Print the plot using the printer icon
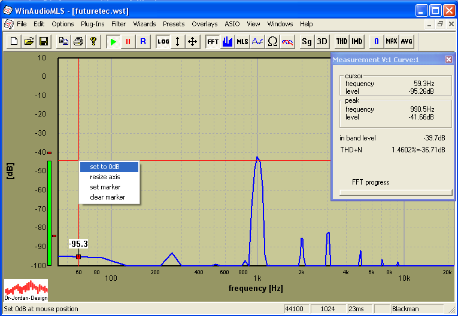 click(x=78, y=41)
